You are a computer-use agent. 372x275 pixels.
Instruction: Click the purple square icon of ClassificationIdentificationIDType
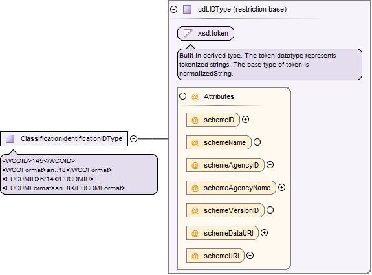pyautogui.click(x=10, y=139)
